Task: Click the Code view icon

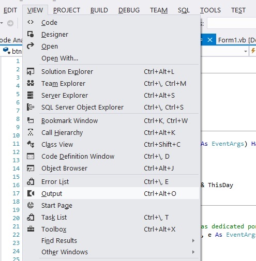Action: [31, 22]
